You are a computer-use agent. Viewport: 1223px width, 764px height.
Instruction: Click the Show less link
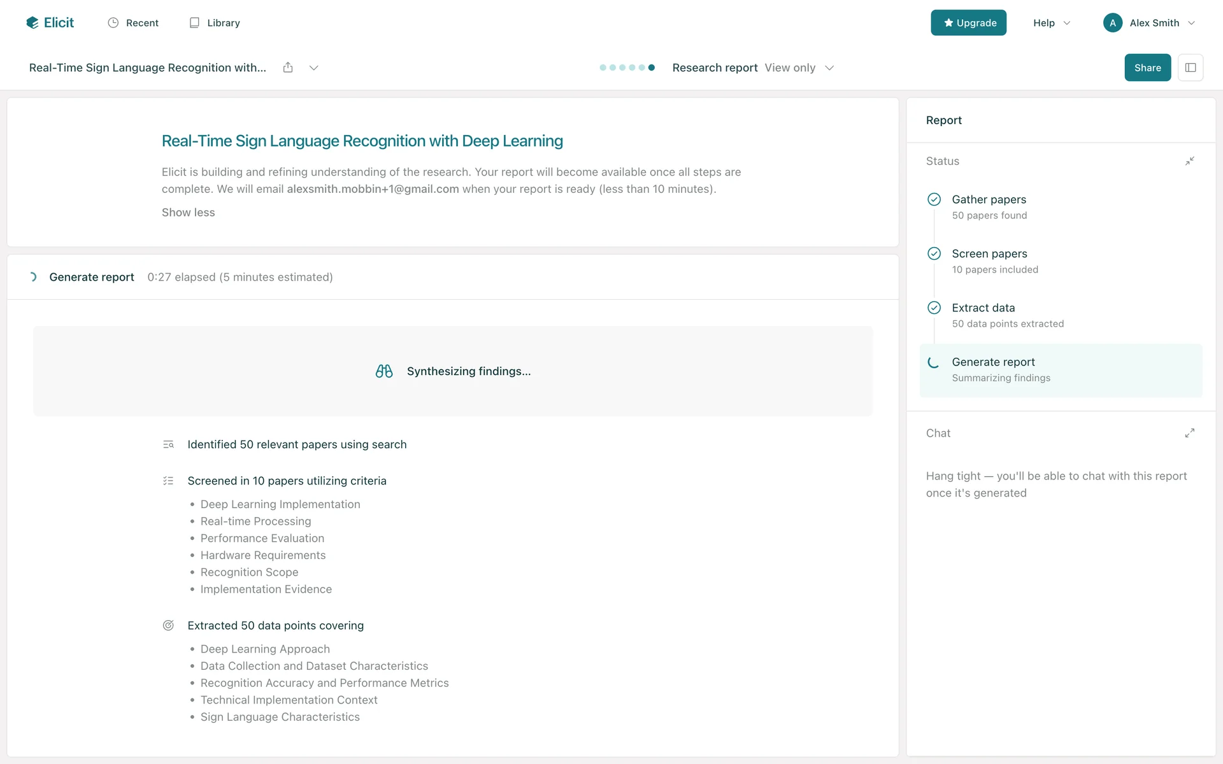pyautogui.click(x=188, y=213)
